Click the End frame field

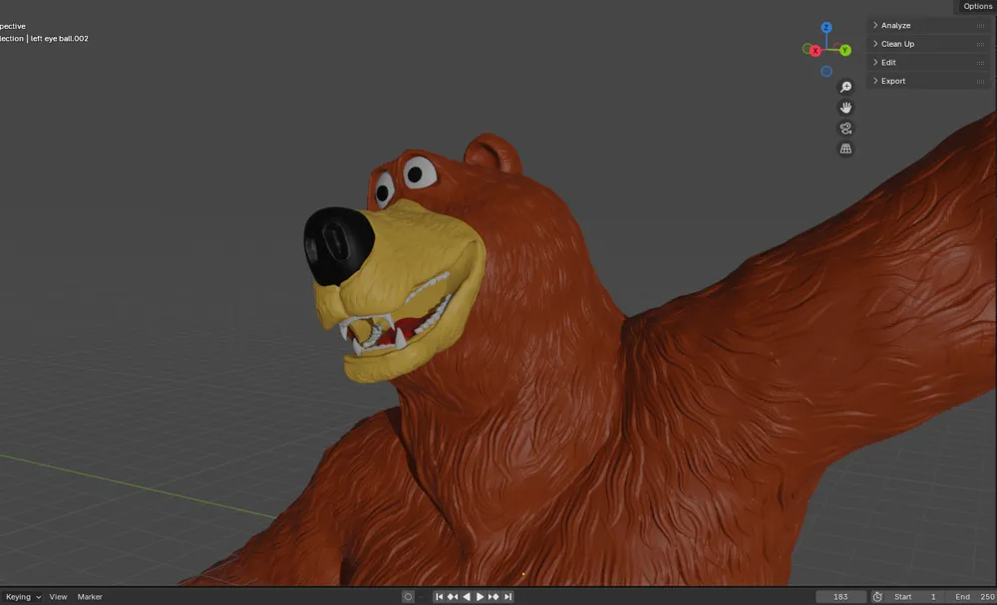972,597
